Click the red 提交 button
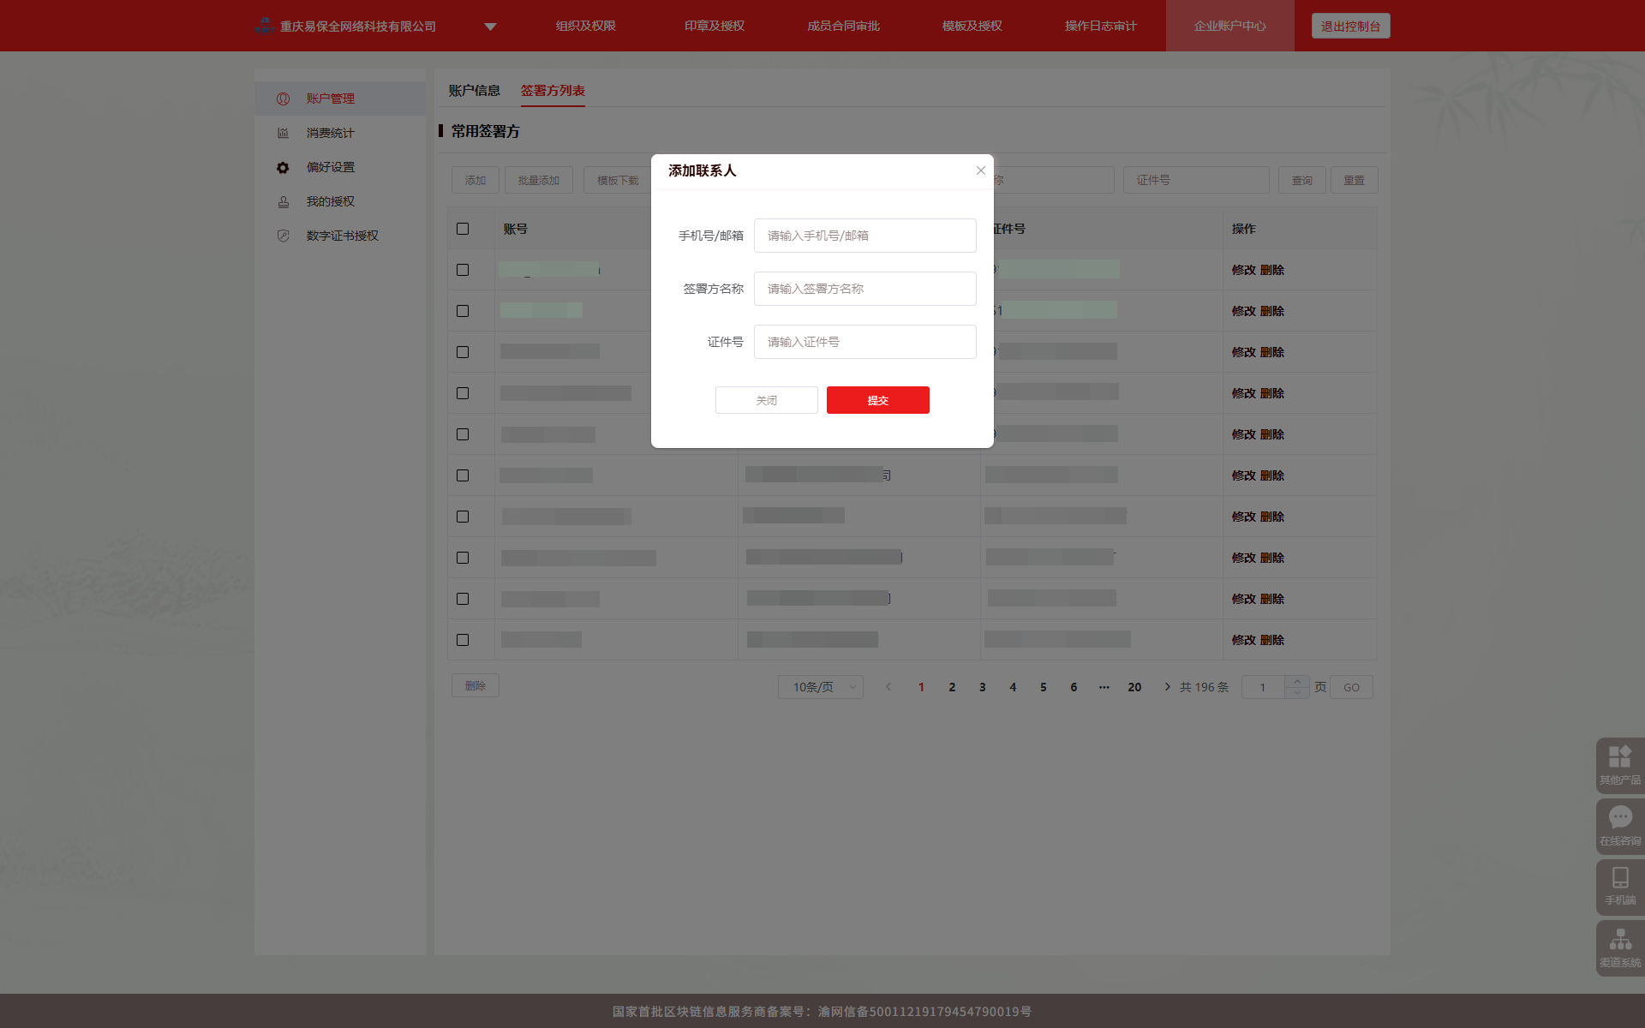This screenshot has height=1028, width=1645. pyautogui.click(x=877, y=400)
